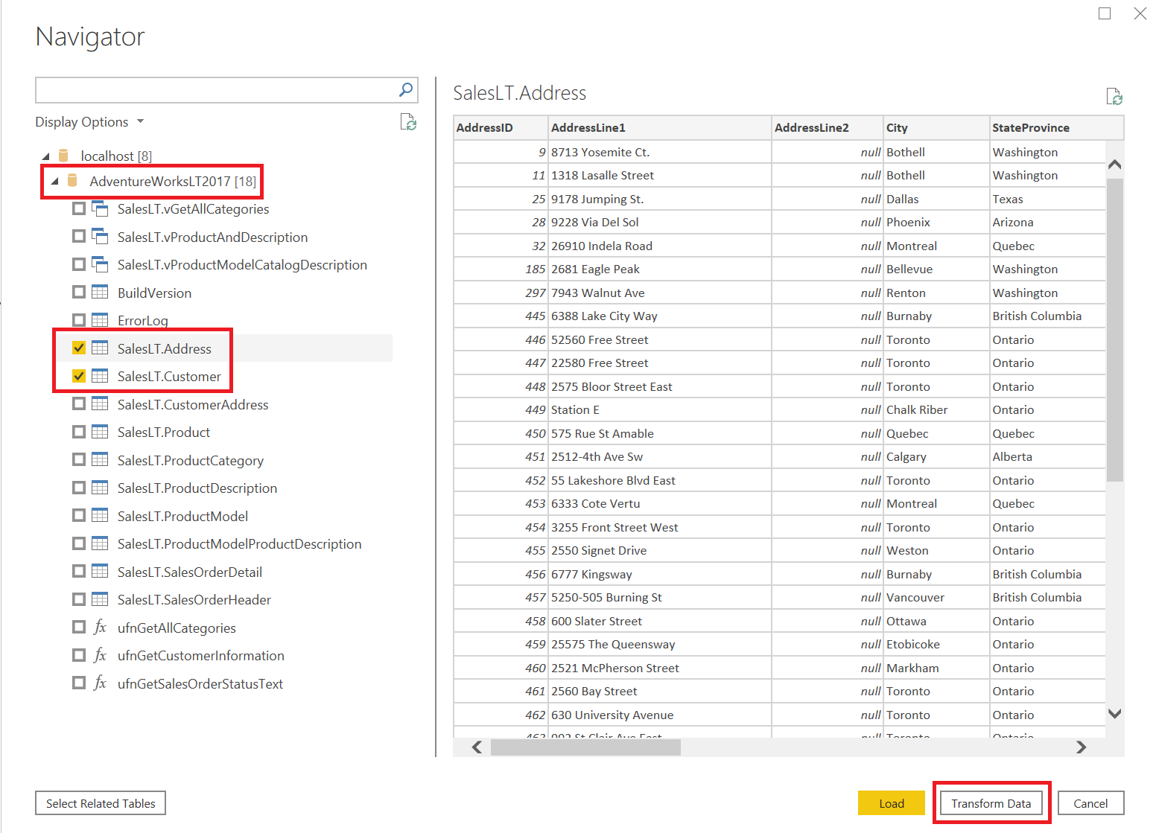Click table icon of ErrorLog
The height and width of the screenshot is (833, 1156).
(x=100, y=320)
